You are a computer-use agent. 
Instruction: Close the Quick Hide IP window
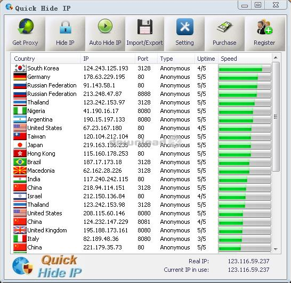pos(276,5)
